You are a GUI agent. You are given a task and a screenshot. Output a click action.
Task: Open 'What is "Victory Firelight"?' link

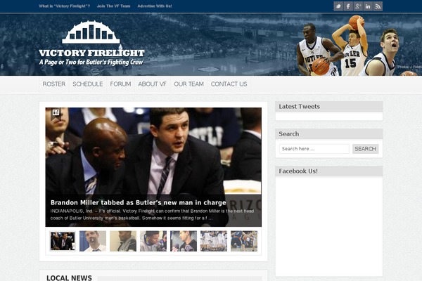click(x=64, y=6)
